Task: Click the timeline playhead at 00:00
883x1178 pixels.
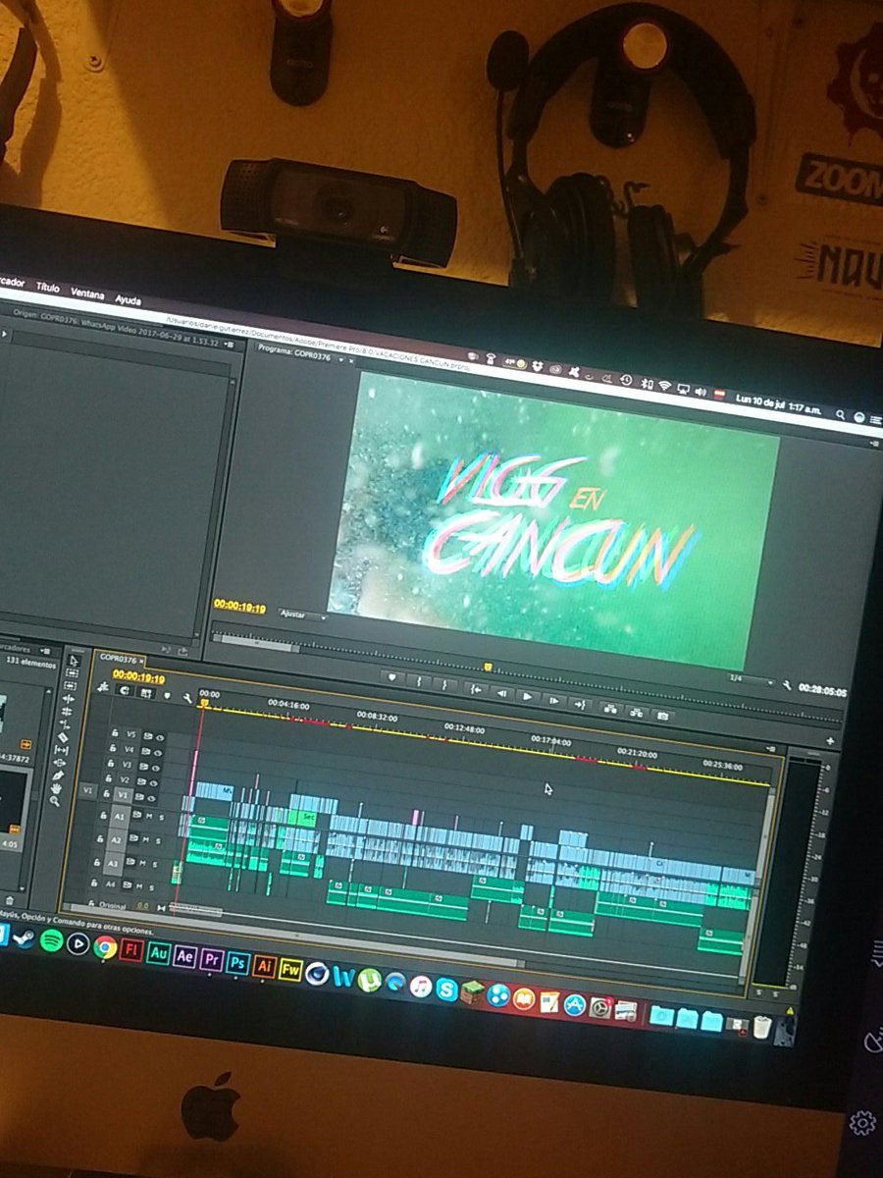Action: [203, 703]
